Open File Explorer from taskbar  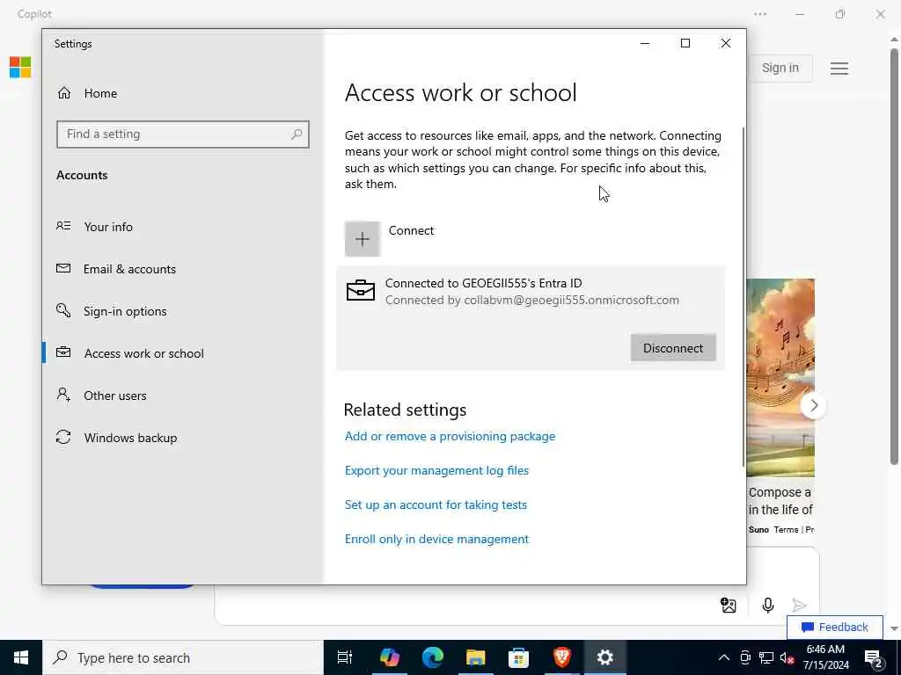[x=476, y=657]
